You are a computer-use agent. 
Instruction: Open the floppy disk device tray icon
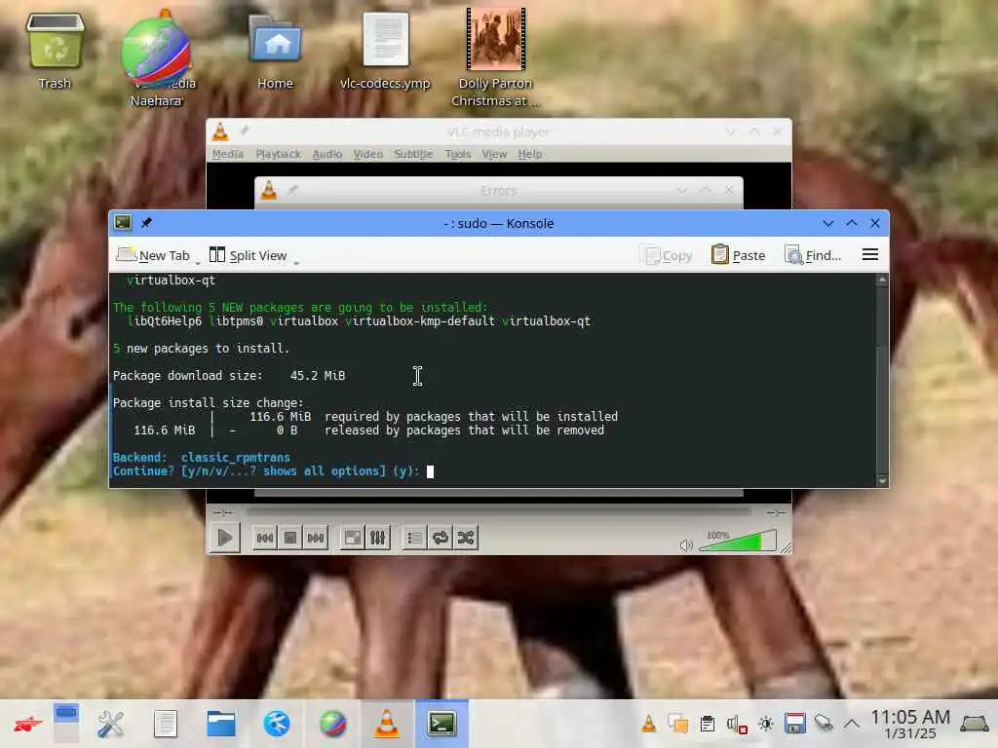coord(795,724)
